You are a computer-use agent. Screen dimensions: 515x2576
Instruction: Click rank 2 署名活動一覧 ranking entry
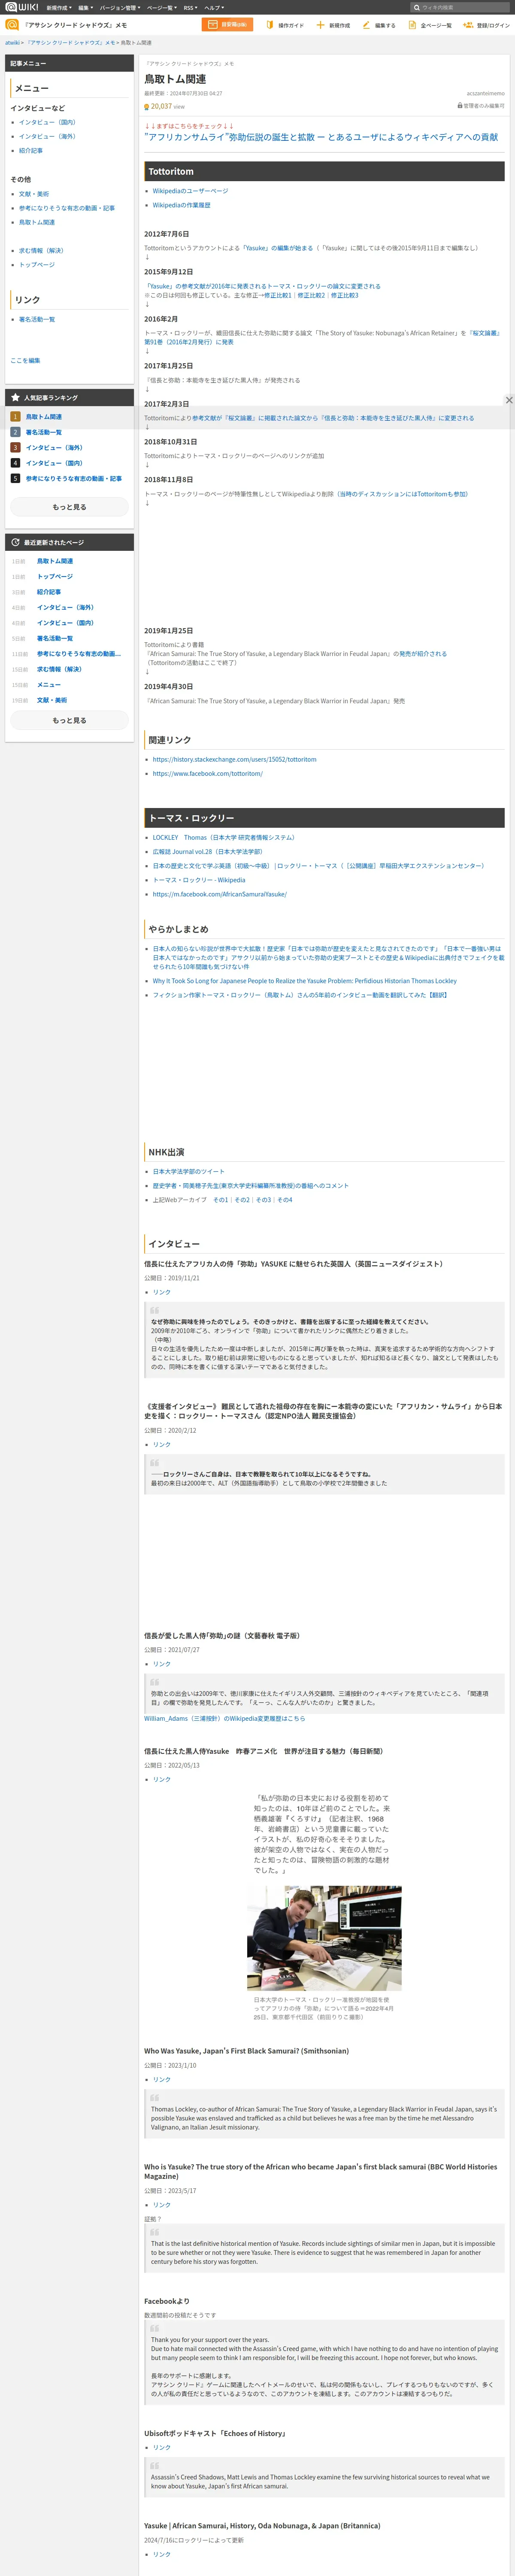pos(44,432)
